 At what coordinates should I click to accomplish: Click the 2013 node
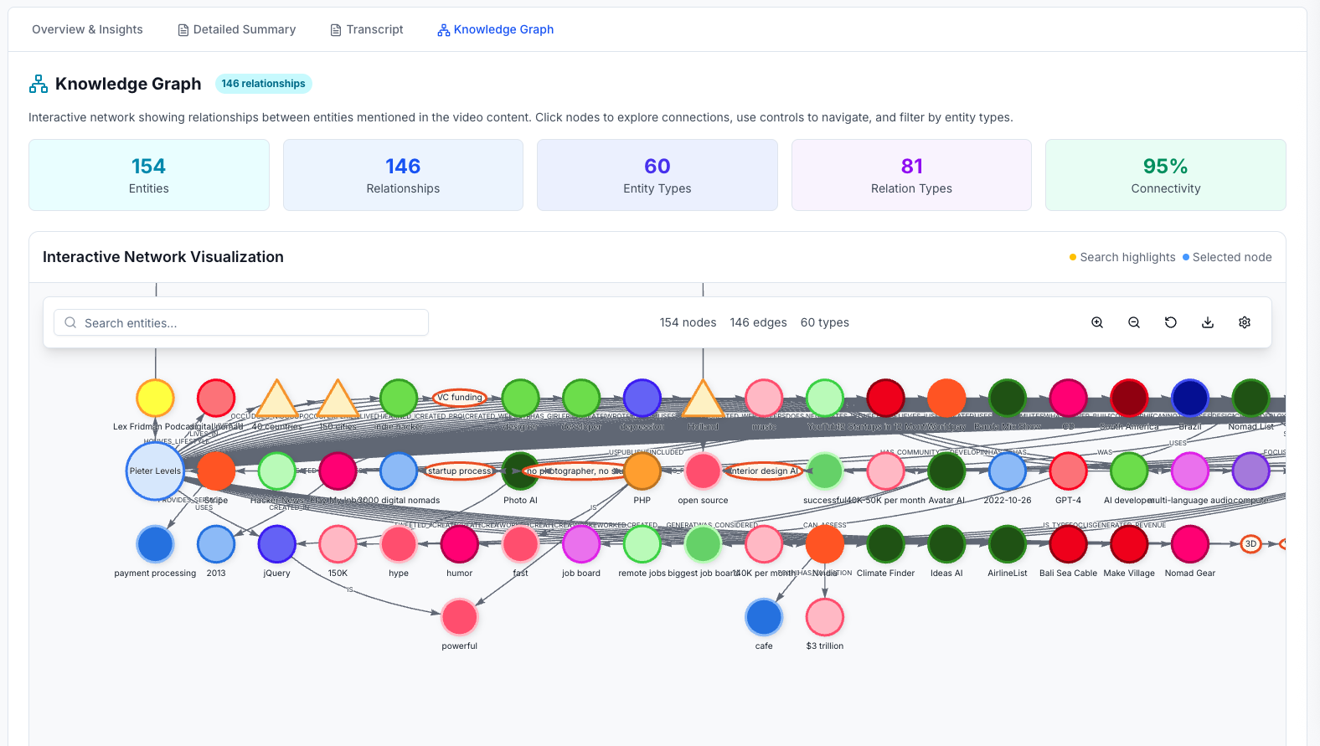tap(216, 544)
